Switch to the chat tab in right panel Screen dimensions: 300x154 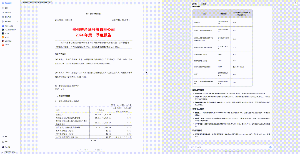tap(195, 4)
